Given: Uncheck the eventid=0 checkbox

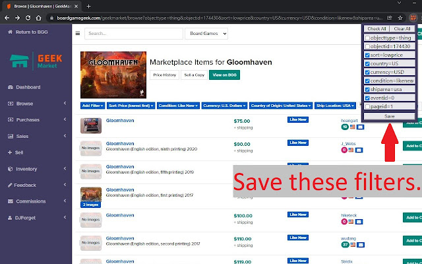Looking at the screenshot, I should (x=367, y=98).
